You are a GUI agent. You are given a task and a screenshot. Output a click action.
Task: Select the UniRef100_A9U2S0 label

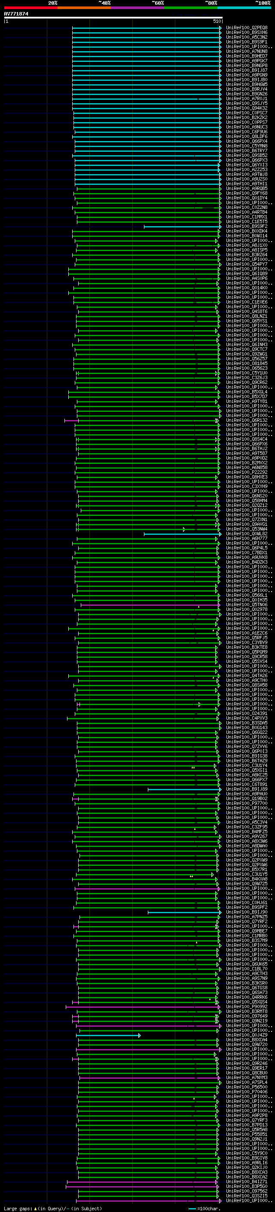[247, 179]
